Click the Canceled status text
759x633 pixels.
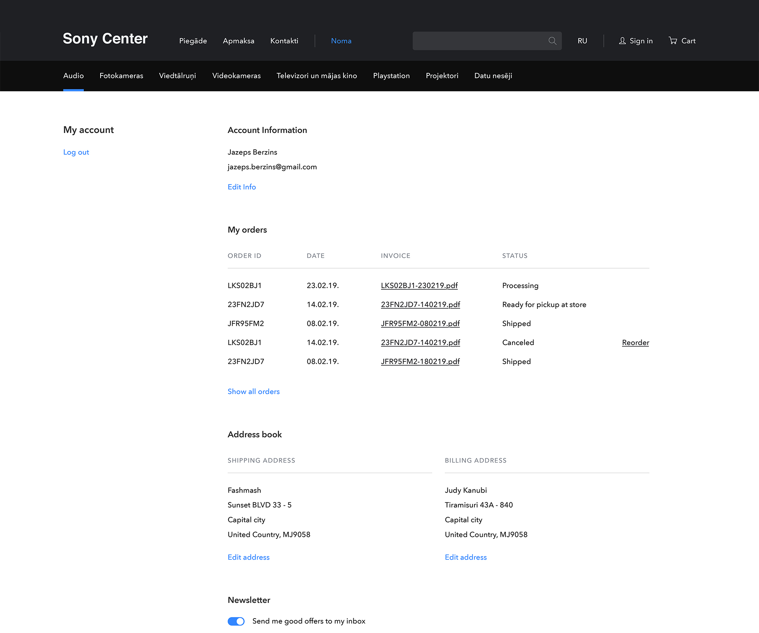(x=518, y=343)
